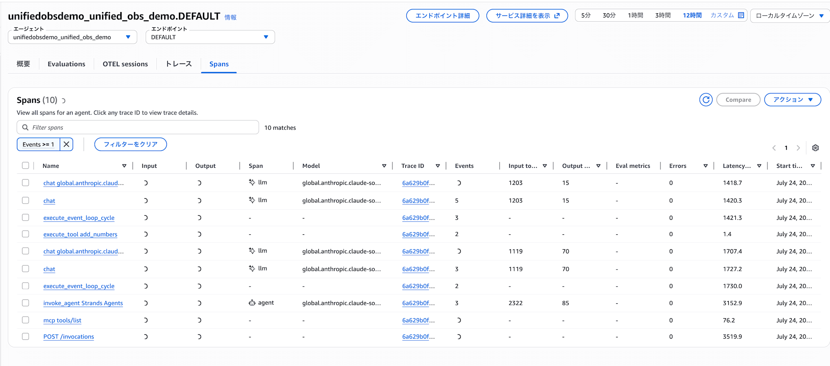Click the refresh spans icon button
The height and width of the screenshot is (366, 830).
click(705, 100)
